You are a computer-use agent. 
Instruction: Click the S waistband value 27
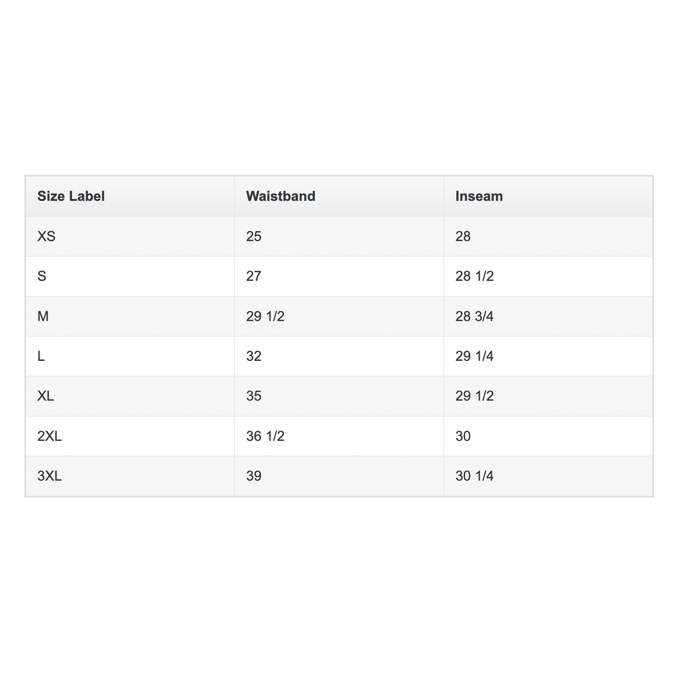tap(253, 276)
